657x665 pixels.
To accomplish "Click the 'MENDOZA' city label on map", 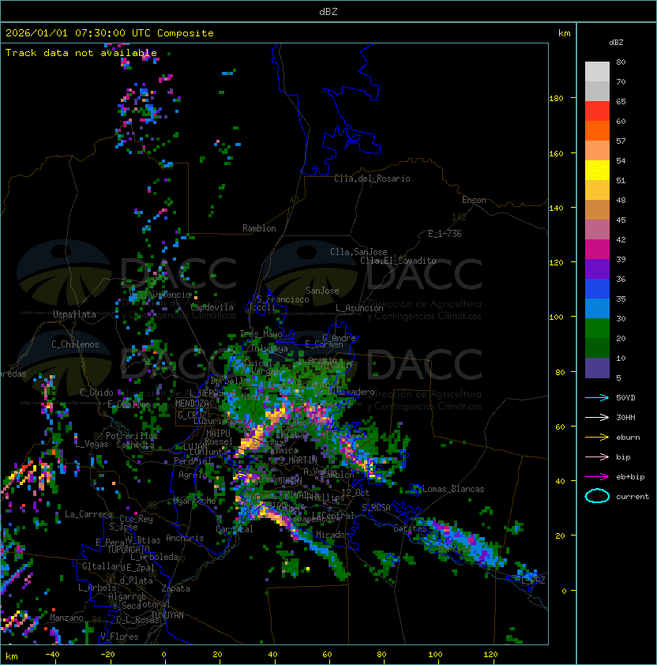I will 192,404.
